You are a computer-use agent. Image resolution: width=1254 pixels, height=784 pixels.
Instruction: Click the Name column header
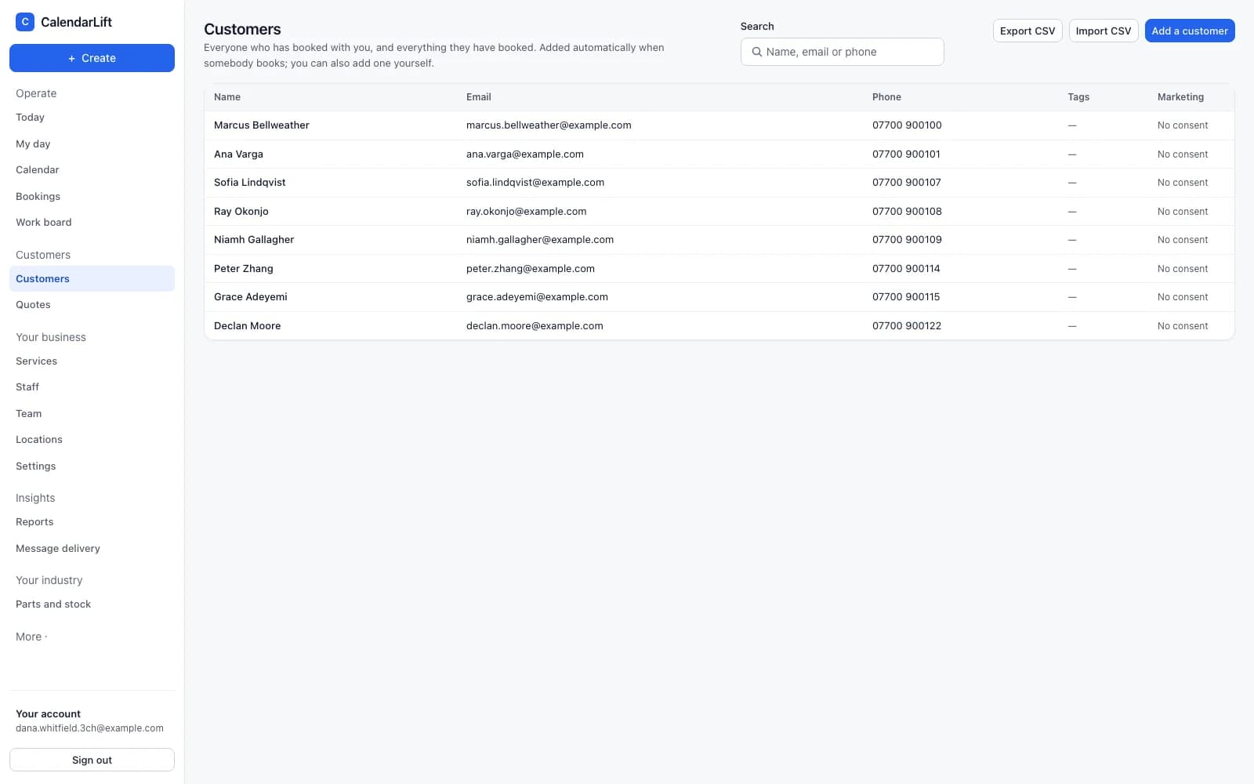[x=227, y=97]
